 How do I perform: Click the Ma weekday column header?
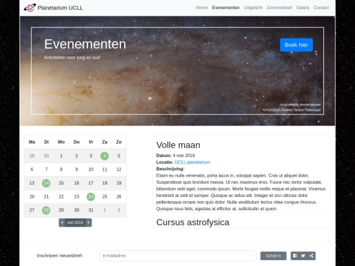coord(32,142)
